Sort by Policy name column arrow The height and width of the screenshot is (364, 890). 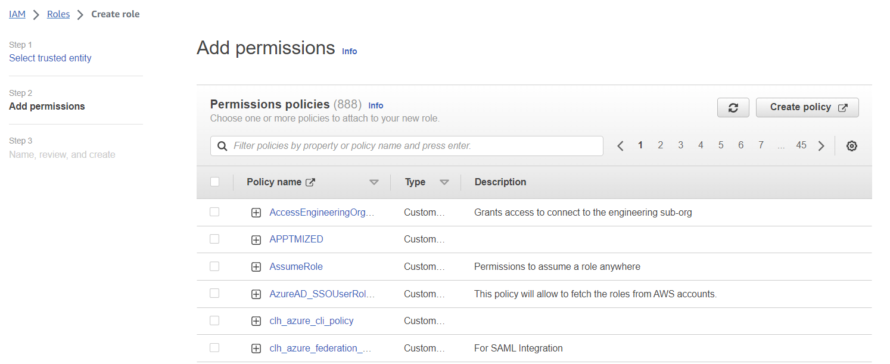pyautogui.click(x=374, y=182)
